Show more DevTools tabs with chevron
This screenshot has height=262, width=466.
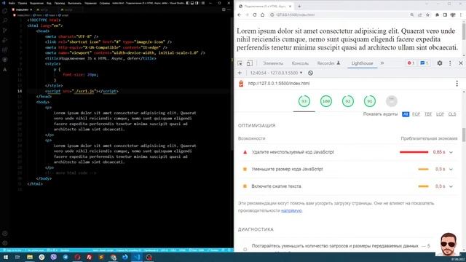[x=382, y=63]
